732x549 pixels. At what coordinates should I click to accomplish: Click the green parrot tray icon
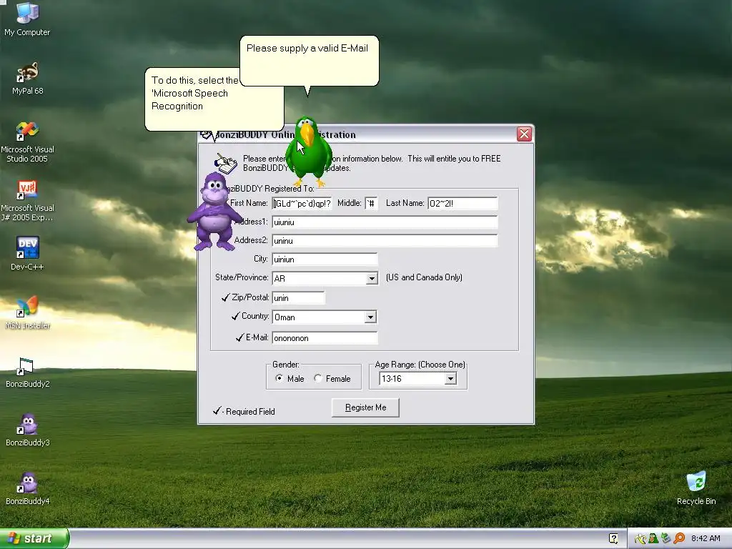point(653,539)
